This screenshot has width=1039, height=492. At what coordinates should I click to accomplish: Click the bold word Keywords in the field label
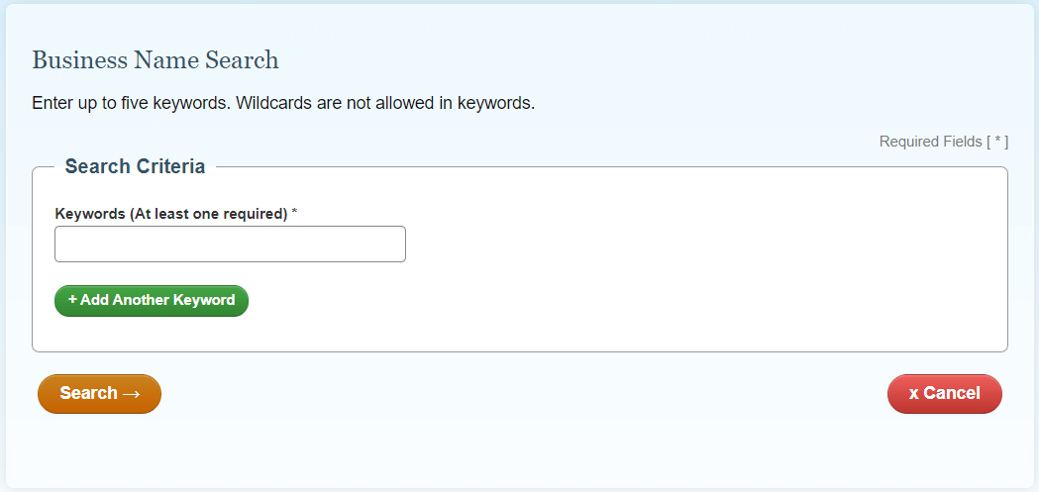(x=90, y=214)
